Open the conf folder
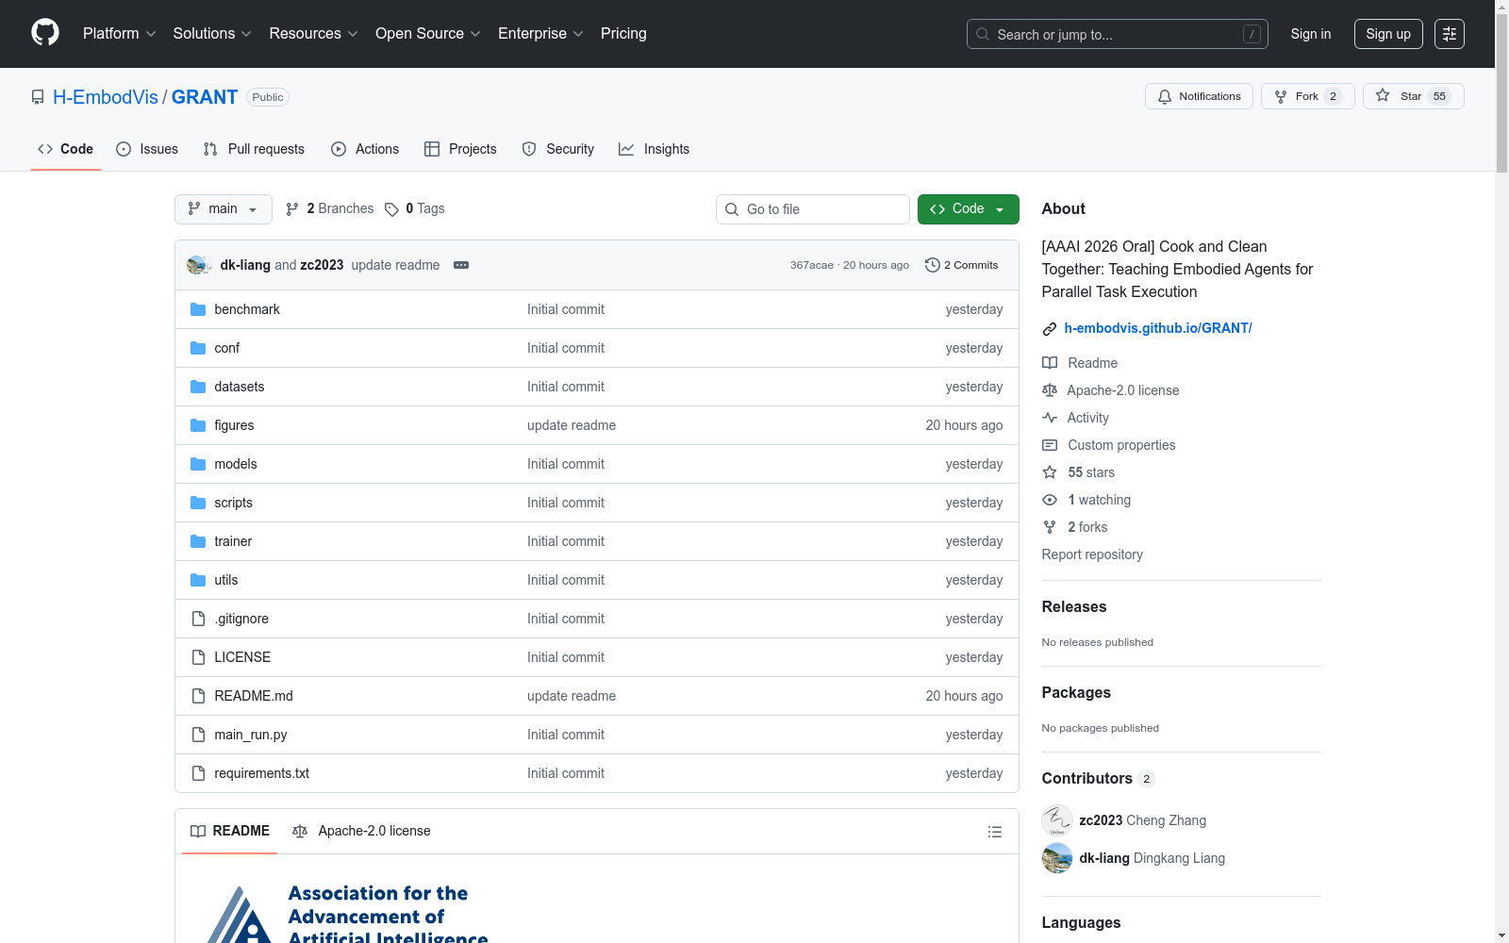The width and height of the screenshot is (1509, 943). pyautogui.click(x=227, y=348)
